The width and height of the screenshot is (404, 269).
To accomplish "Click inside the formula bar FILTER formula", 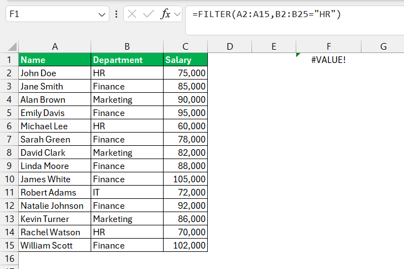I will 267,14.
